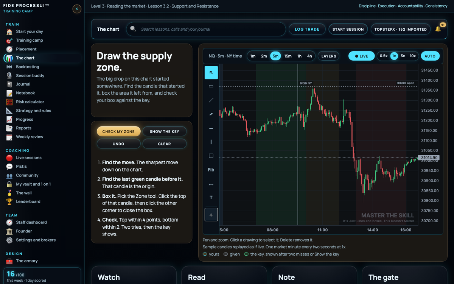Set replay speed to 3x

click(403, 56)
